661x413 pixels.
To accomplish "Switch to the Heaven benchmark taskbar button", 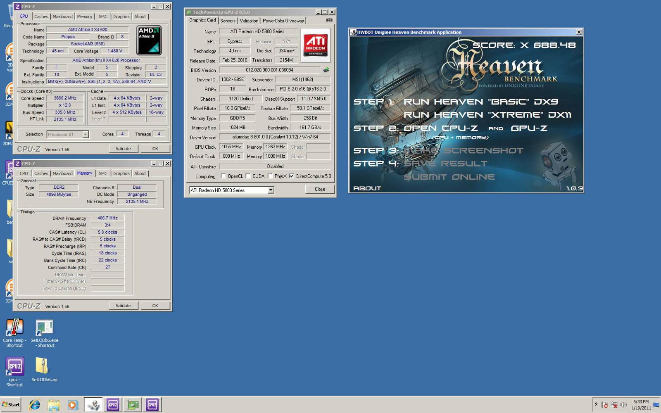I will click(93, 405).
